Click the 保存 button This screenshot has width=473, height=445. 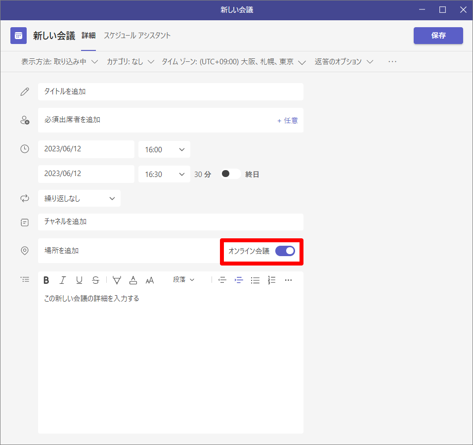coord(438,36)
